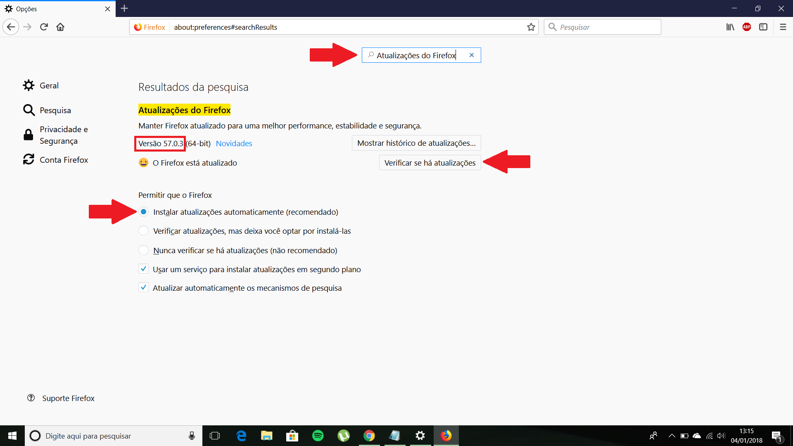This screenshot has height=446, width=793.
Task: Open the Pesquisa preferences section
Action: point(47,110)
